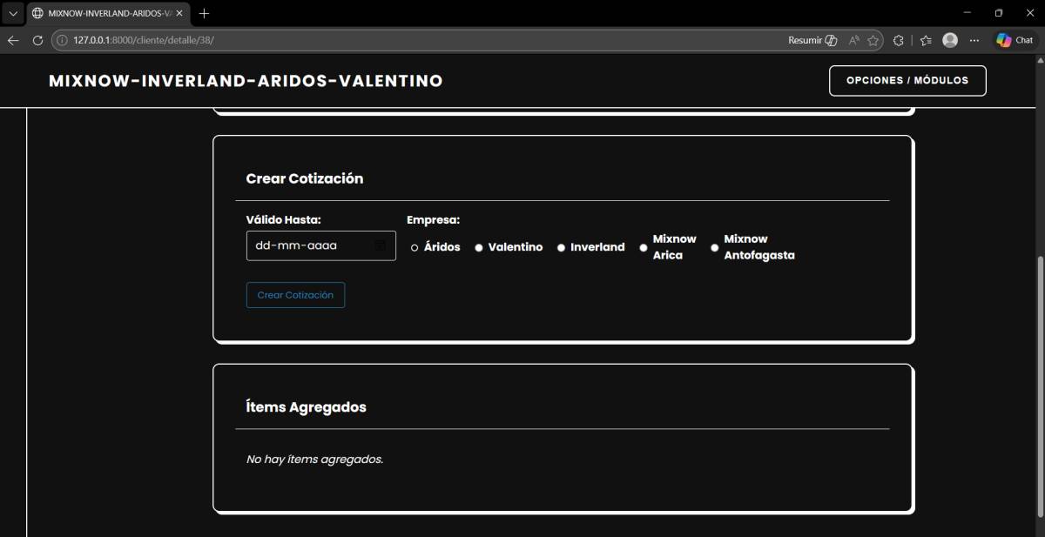Open the favorites list icon
This screenshot has width=1045, height=537.
(926, 40)
